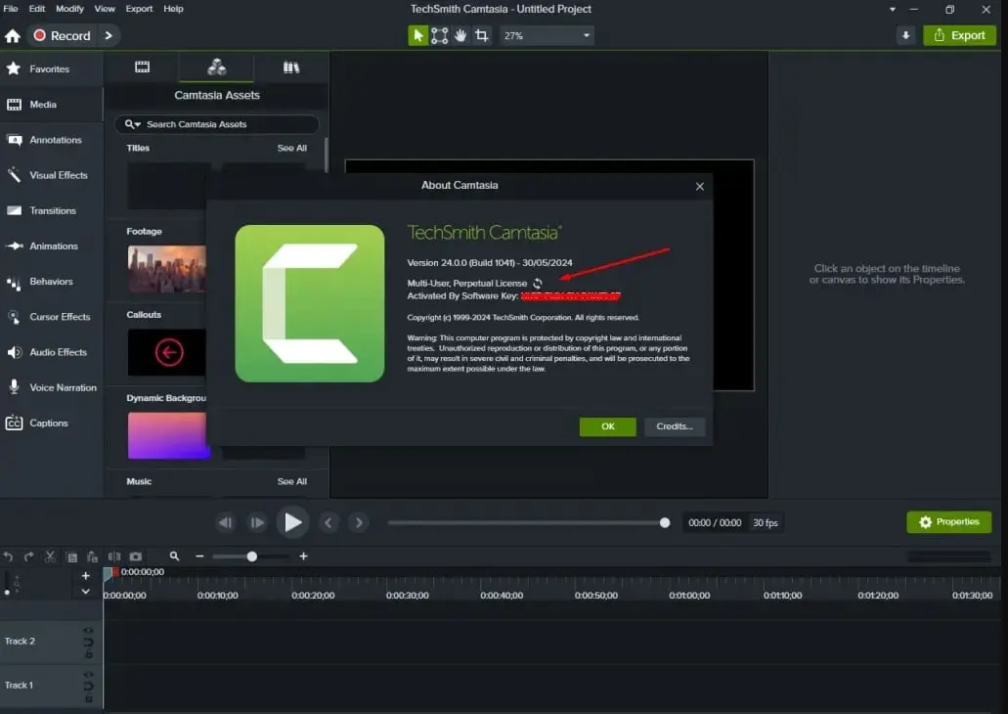Toggle Track 2 magnetic track icon
Image resolution: width=1008 pixels, height=714 pixels.
(89, 642)
